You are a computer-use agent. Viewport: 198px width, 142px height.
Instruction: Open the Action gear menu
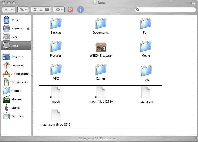coord(59,10)
